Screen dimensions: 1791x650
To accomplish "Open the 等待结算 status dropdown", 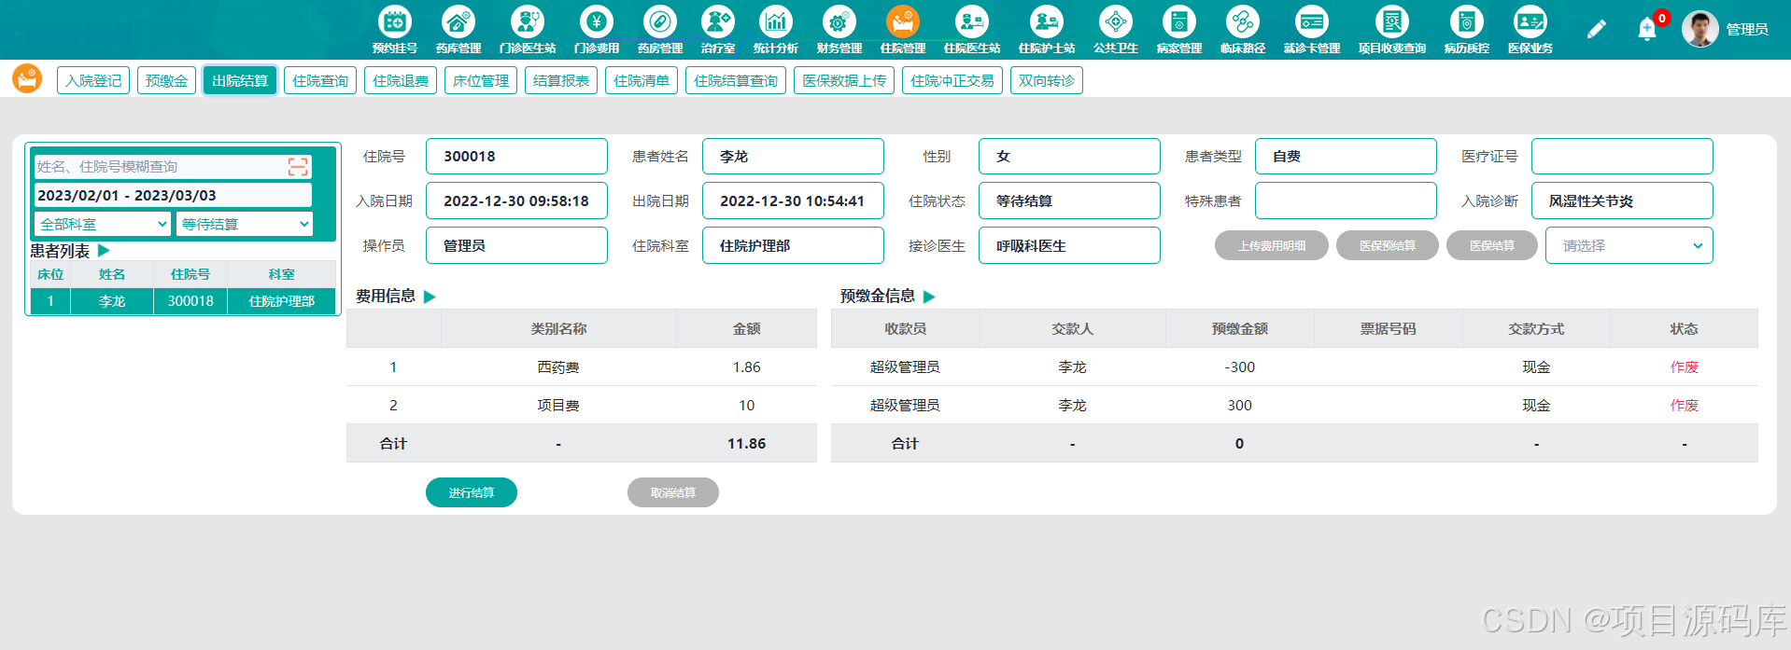I will click(245, 224).
